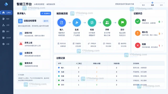
Task: Click the 端到端流程 panel title
Action: point(62,14)
